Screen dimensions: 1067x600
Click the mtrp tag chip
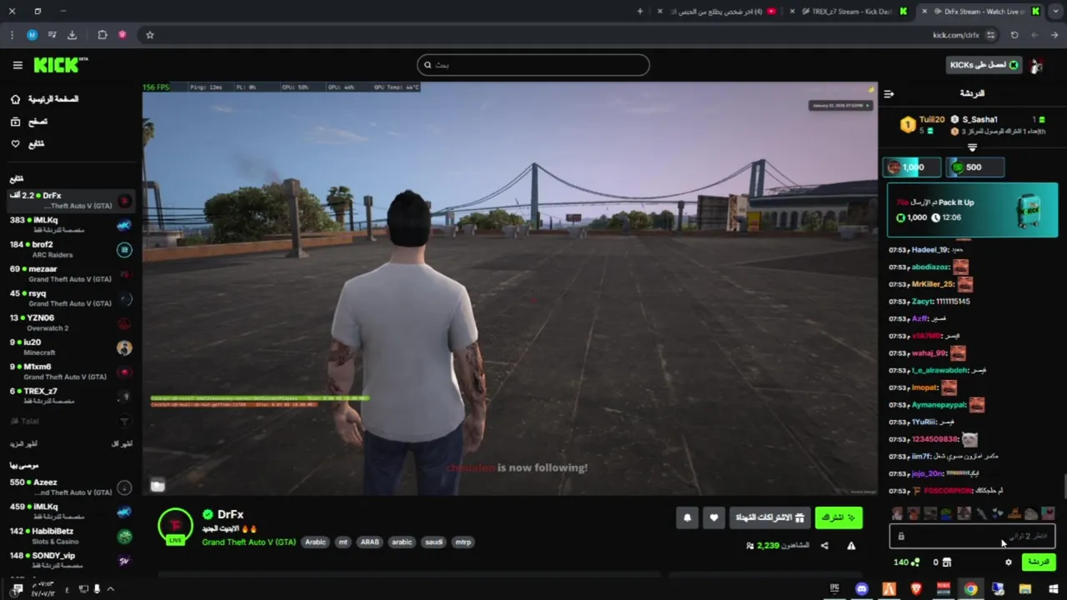pyautogui.click(x=463, y=542)
